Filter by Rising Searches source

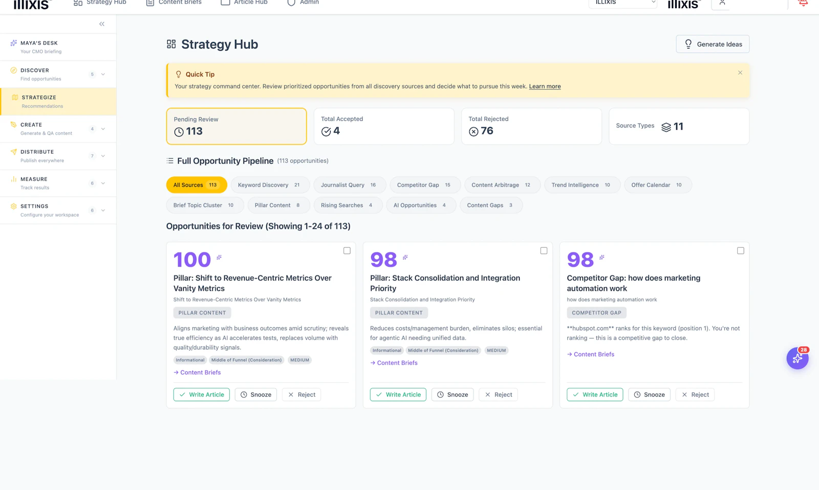point(348,205)
